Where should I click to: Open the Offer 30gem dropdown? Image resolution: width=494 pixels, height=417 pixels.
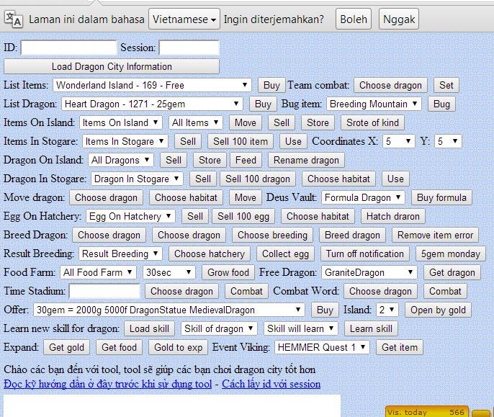click(169, 310)
